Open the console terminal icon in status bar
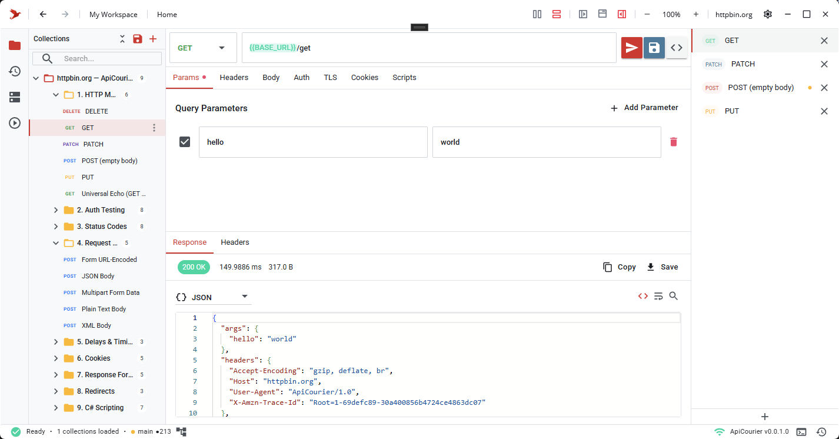 (801, 432)
